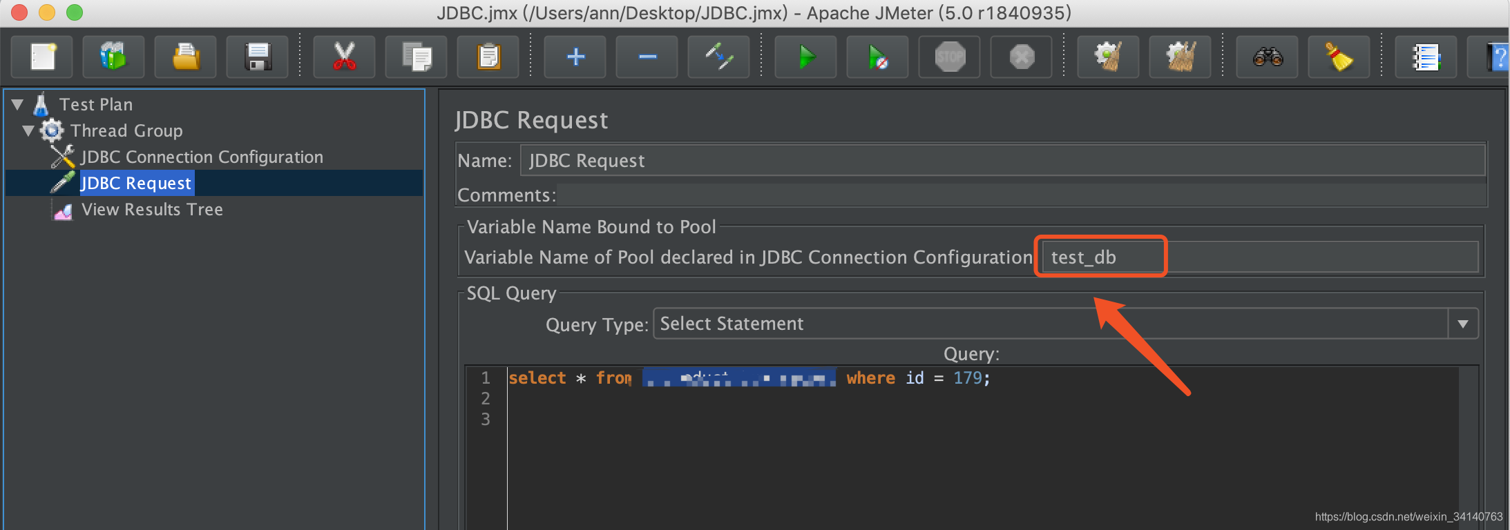The height and width of the screenshot is (530, 1510).
Task: Start the test with green play icon
Action: pos(806,57)
